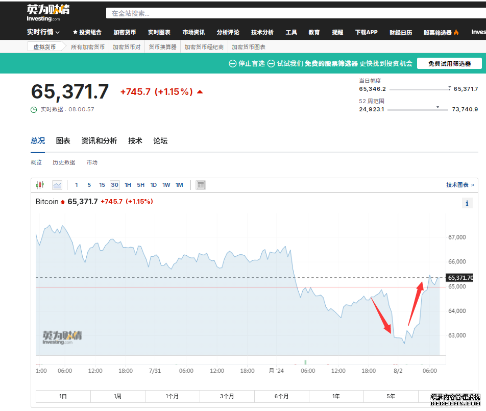Open the 提醒 nav menu

pyautogui.click(x=337, y=32)
